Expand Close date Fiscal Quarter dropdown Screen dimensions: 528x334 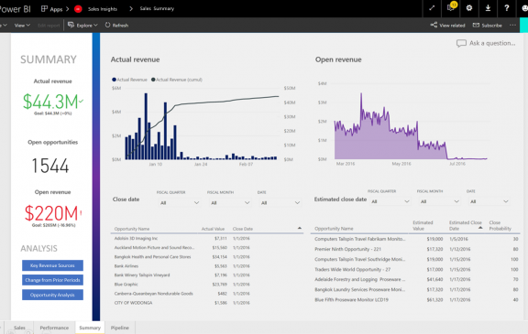click(x=179, y=203)
